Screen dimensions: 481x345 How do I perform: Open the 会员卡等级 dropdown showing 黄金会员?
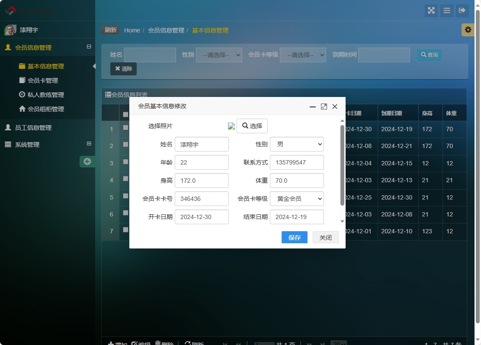click(x=297, y=198)
